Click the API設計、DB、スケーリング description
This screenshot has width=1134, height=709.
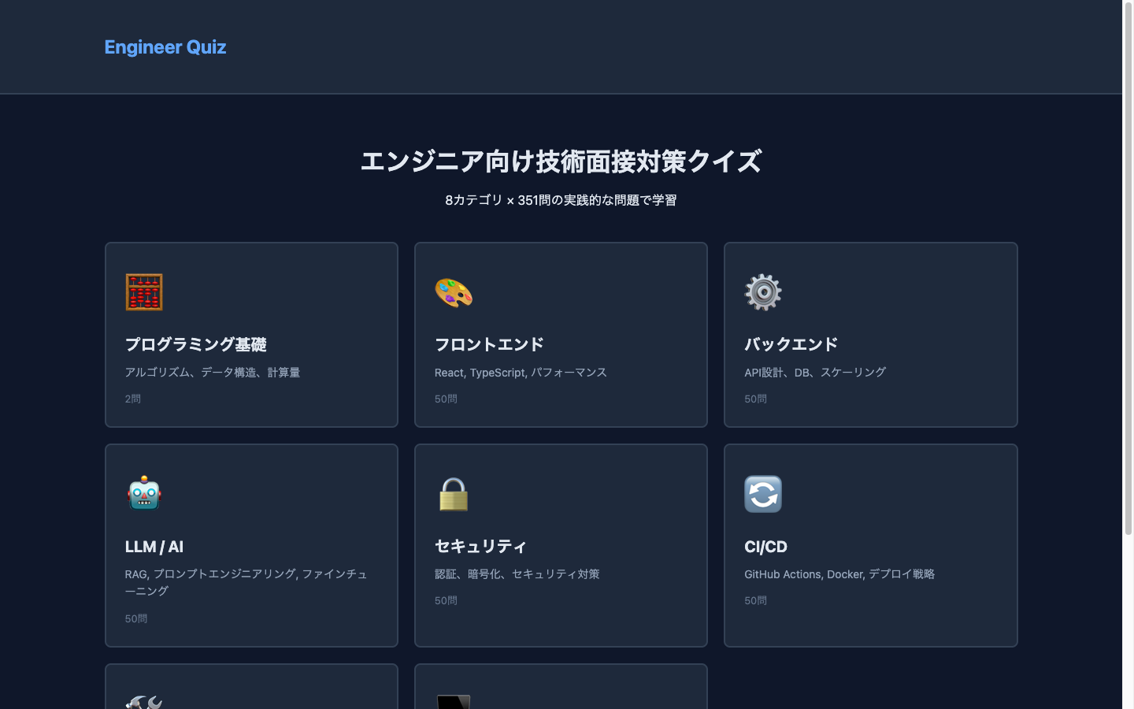(x=815, y=372)
